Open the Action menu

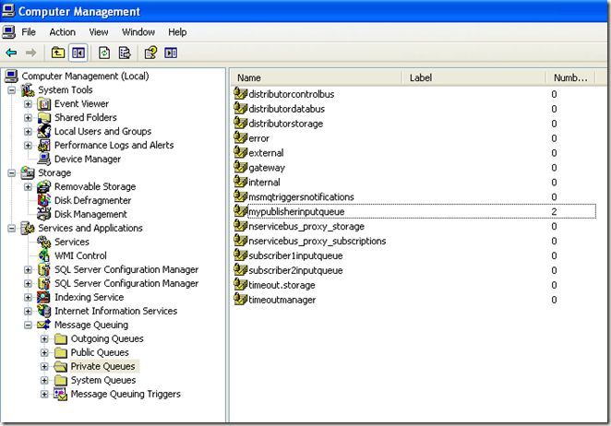pyautogui.click(x=63, y=32)
